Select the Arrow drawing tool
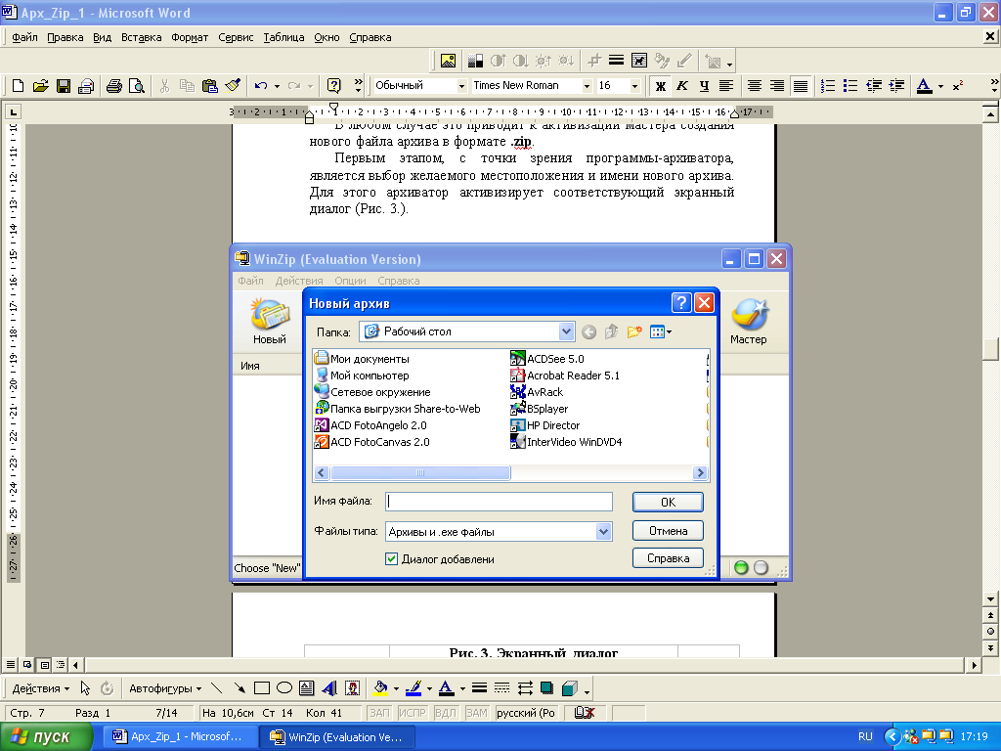Screen dimensions: 1001x751 point(239,687)
